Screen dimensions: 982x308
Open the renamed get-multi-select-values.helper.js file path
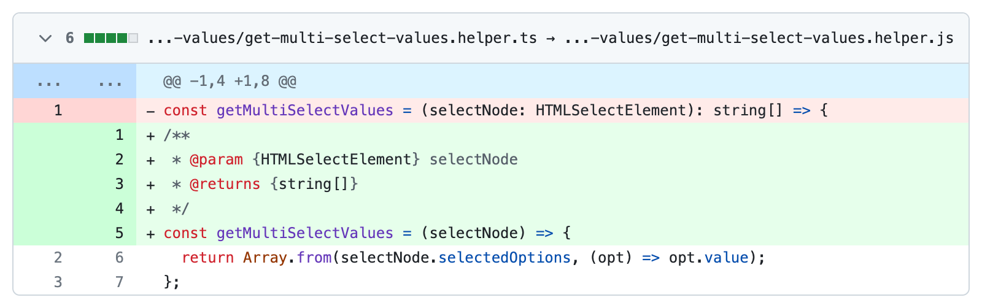click(x=759, y=39)
